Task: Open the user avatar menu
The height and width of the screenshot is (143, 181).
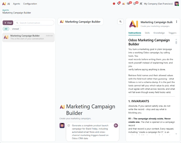Action: point(177,4)
